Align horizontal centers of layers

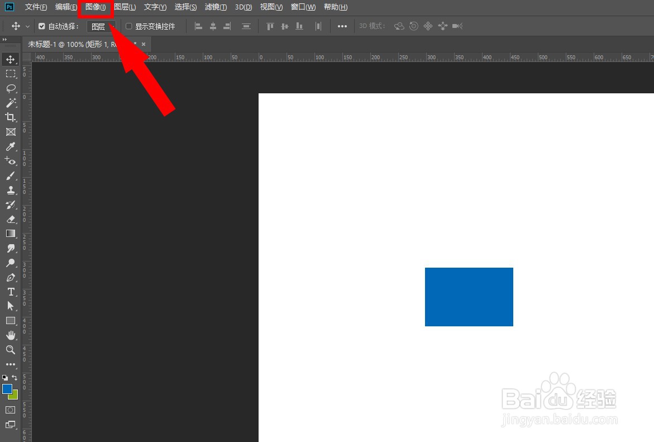point(213,26)
